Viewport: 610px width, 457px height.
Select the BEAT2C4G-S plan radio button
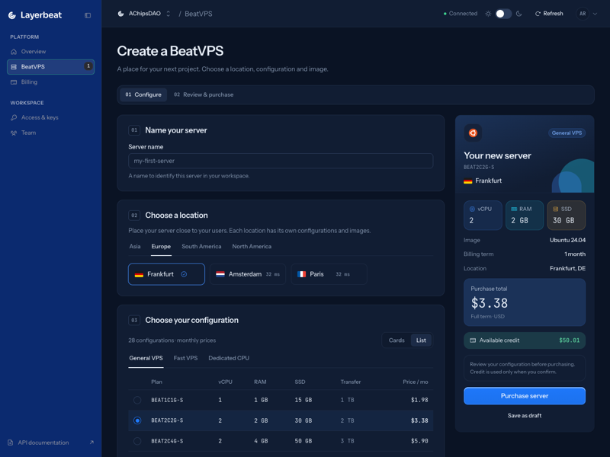(137, 441)
